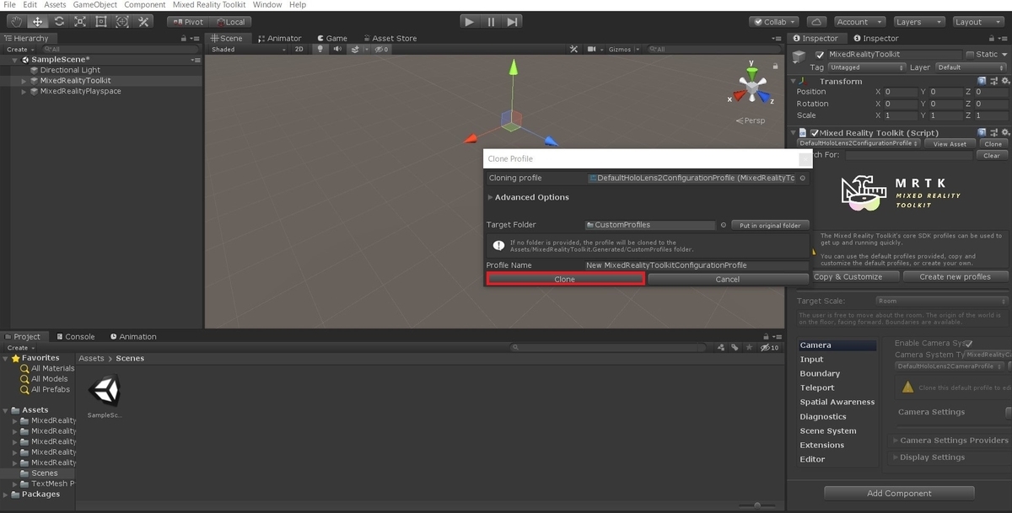The width and height of the screenshot is (1012, 513).
Task: Open the Shaded draw mode dropdown
Action: pos(248,49)
